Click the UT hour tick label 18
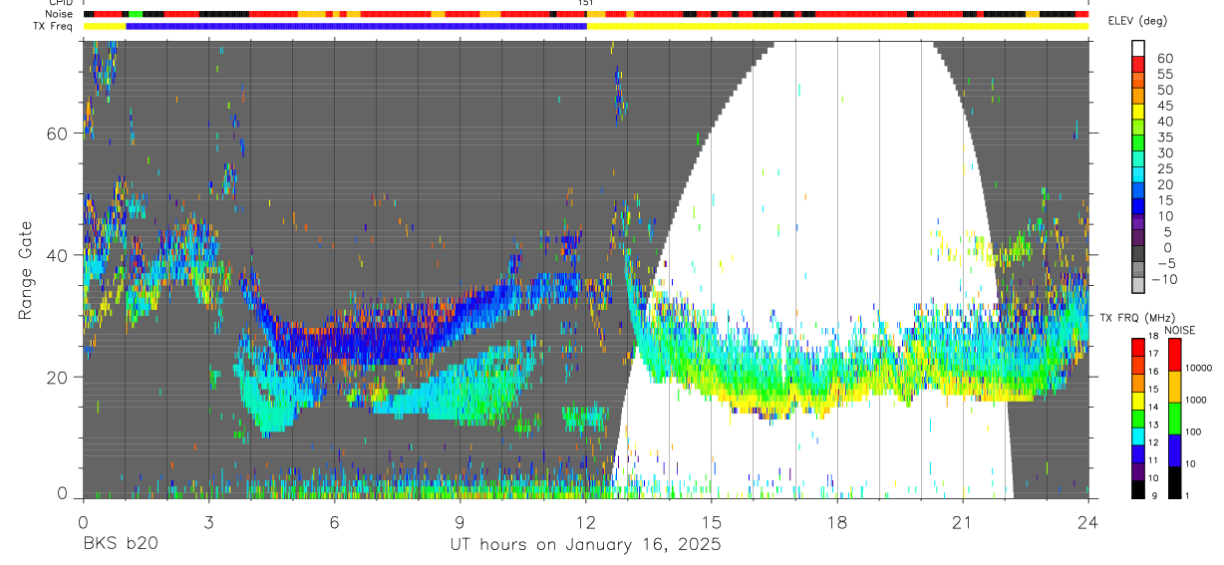 pyautogui.click(x=837, y=522)
